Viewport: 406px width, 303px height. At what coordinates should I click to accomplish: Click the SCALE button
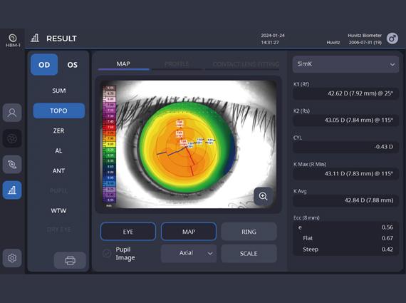pos(249,253)
